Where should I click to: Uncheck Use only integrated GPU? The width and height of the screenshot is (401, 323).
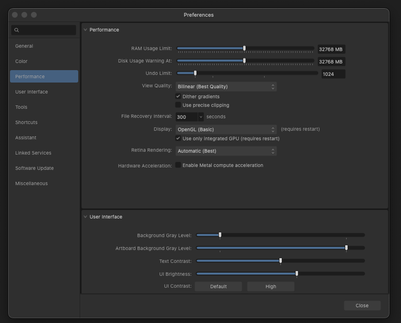click(x=178, y=138)
